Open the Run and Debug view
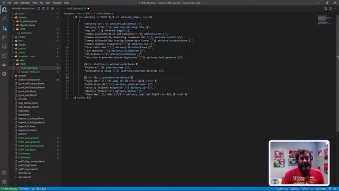 click(x=4, y=37)
